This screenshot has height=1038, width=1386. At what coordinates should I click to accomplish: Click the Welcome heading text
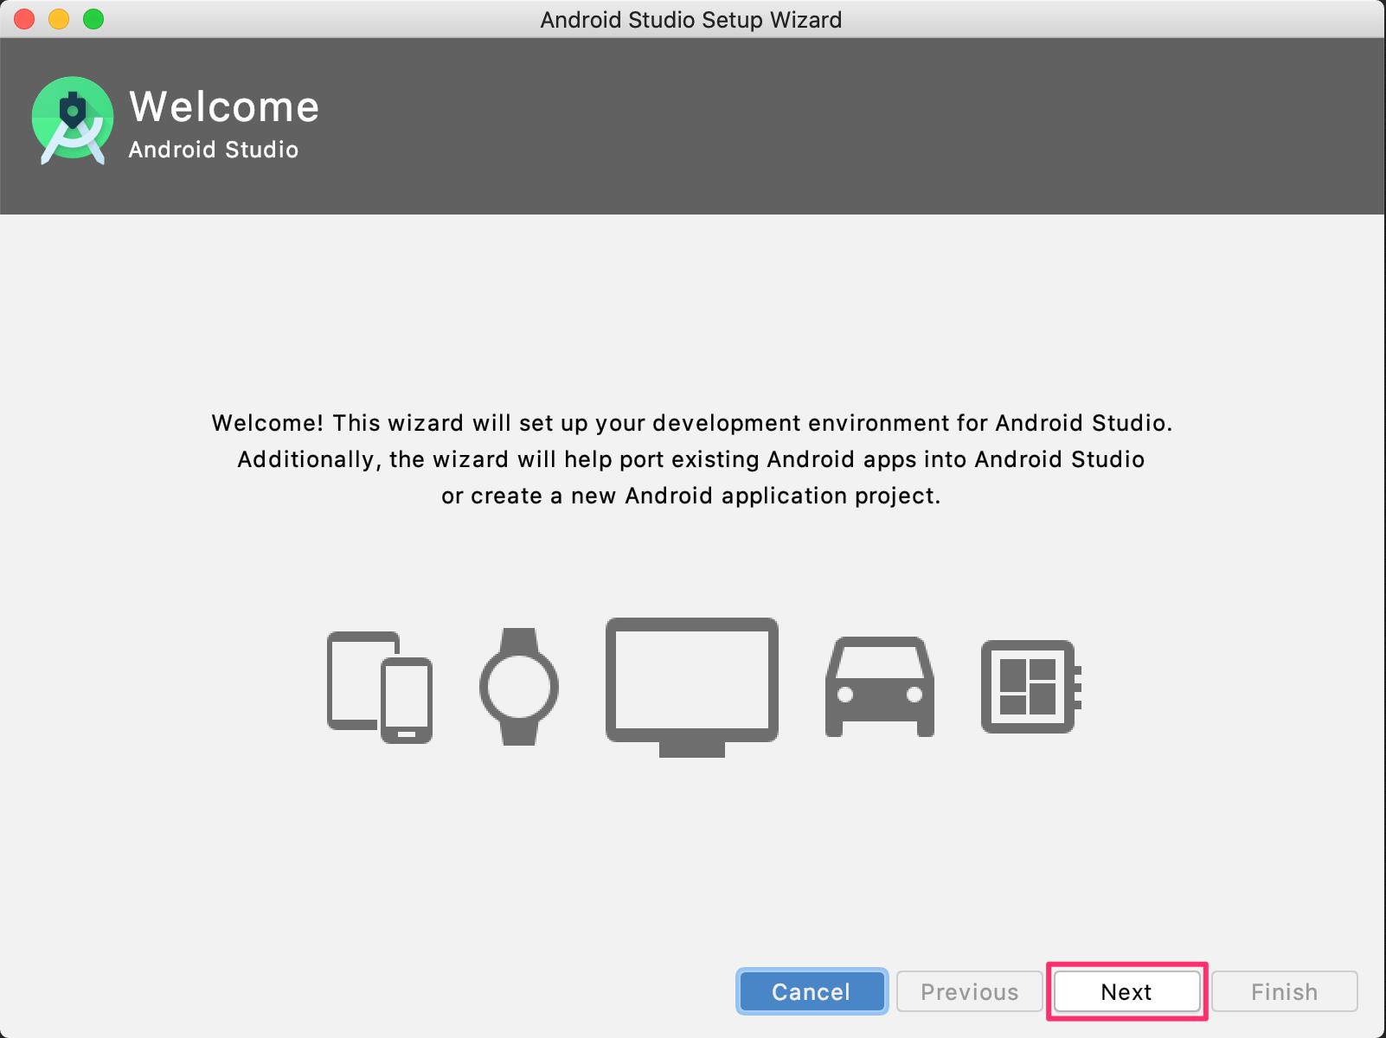click(224, 107)
